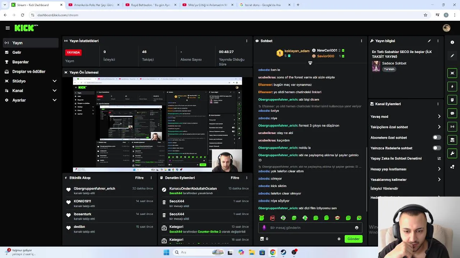
Task: Open Yasaklanmış kelimeler chevron
Action: tap(439, 180)
